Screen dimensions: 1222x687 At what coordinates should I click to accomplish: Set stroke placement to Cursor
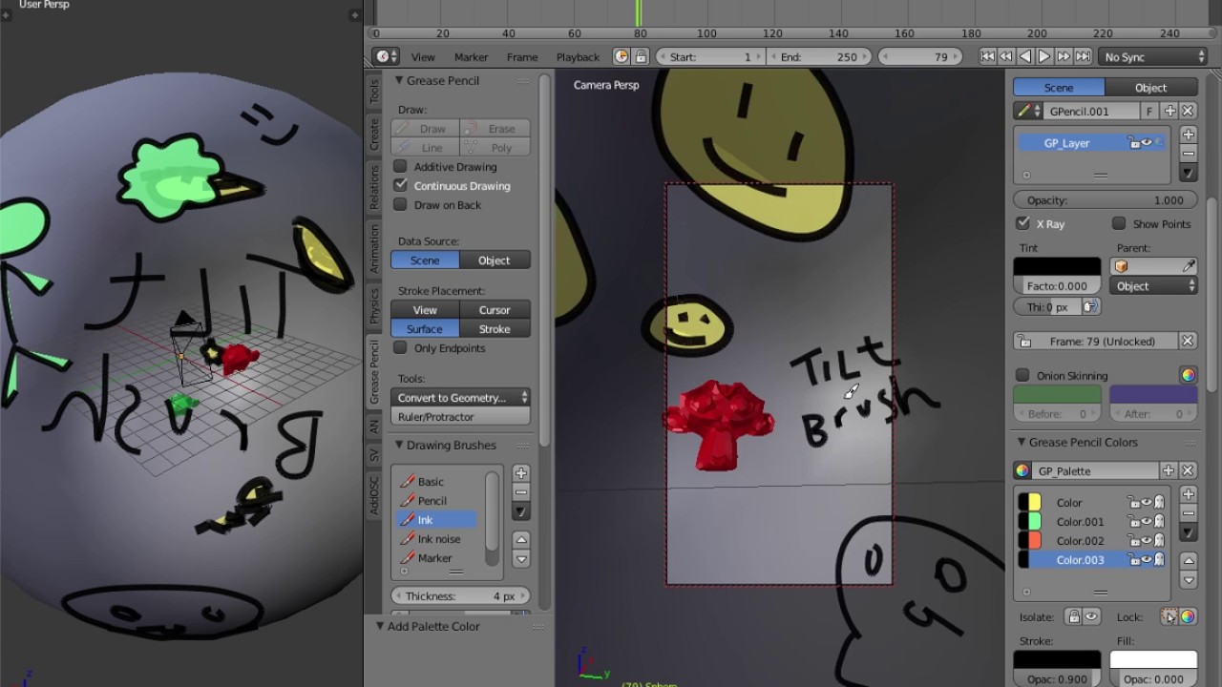pos(495,309)
